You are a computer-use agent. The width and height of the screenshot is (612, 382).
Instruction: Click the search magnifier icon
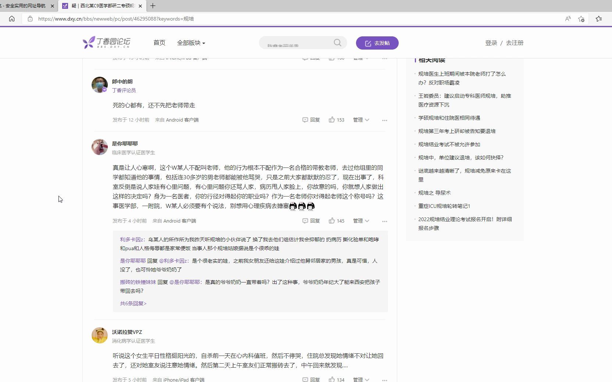tap(337, 43)
